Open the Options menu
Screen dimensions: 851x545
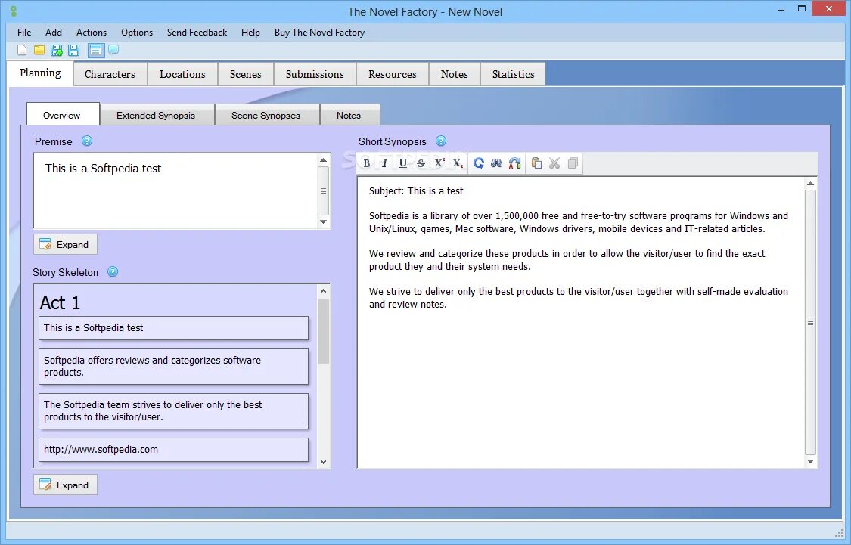pos(137,33)
